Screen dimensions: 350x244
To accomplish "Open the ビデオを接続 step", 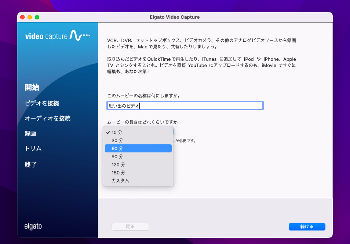I will click(41, 103).
